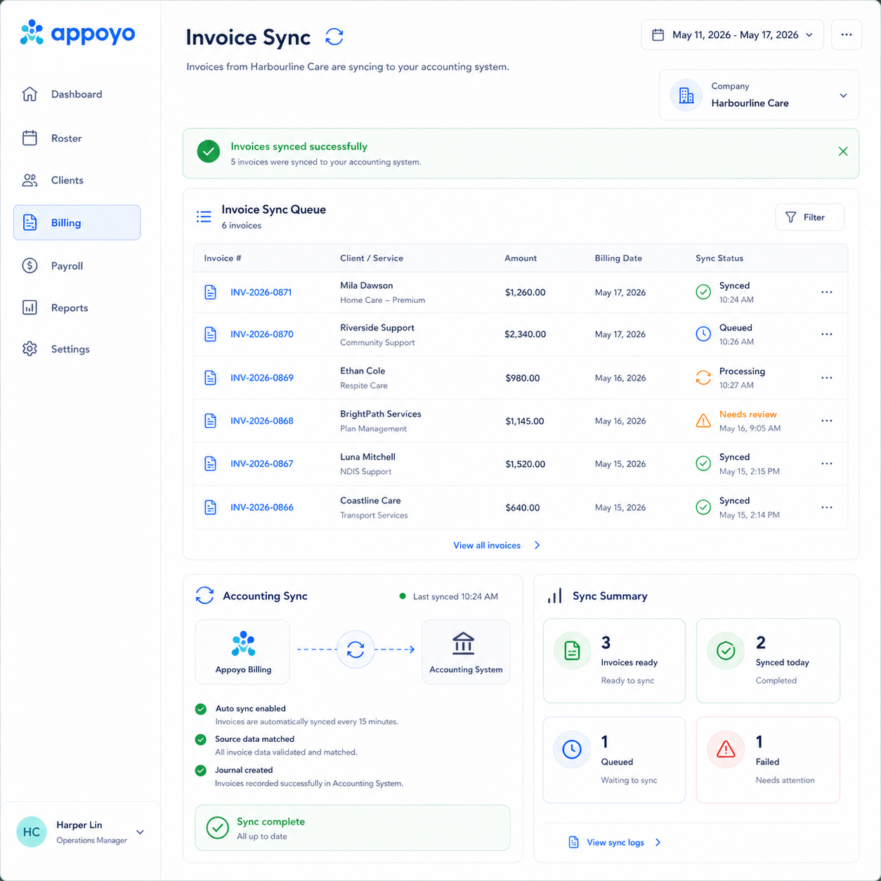The width and height of the screenshot is (881, 881).
Task: Click the Auto sync enabled checkmark
Action: (201, 709)
